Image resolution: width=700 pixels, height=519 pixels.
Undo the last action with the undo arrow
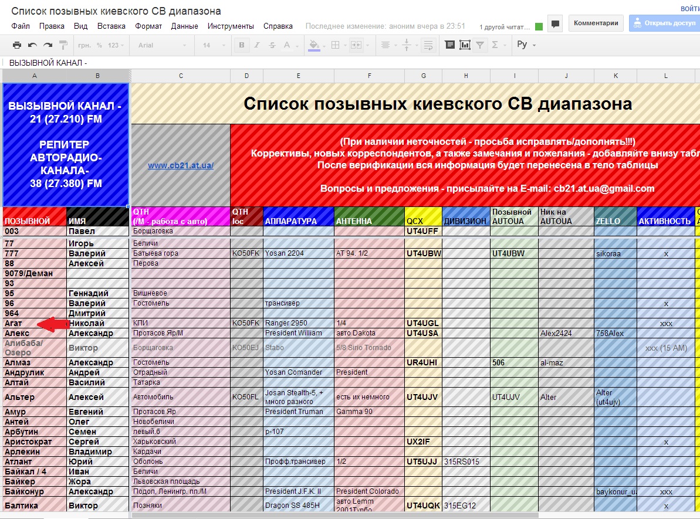click(32, 45)
